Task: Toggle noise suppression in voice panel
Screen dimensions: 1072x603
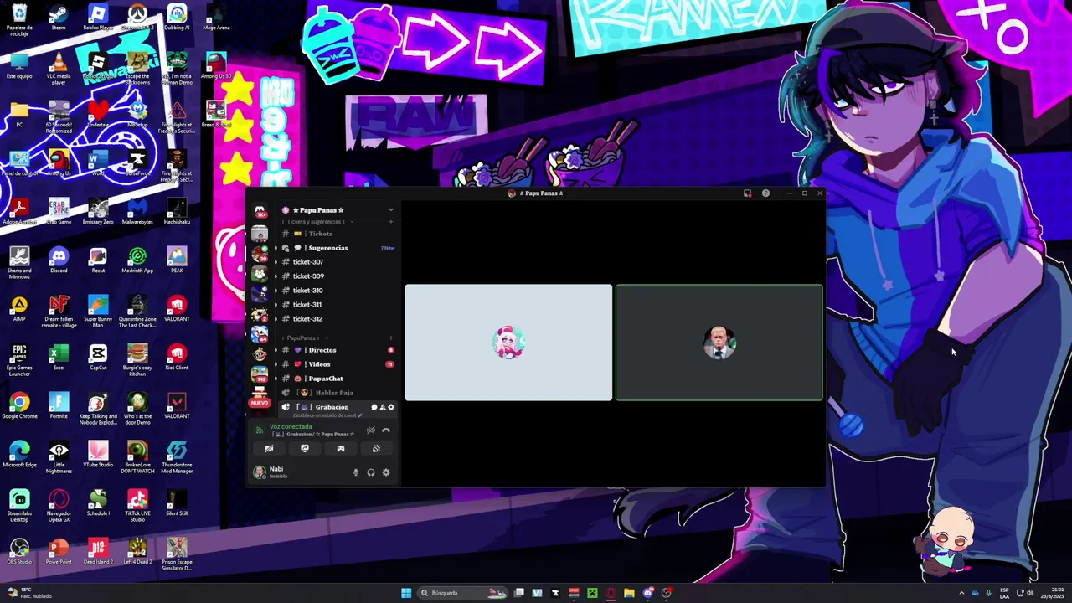Action: pyautogui.click(x=371, y=430)
